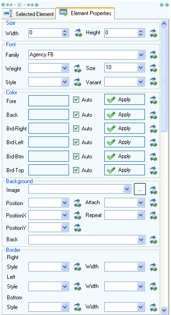Open Font Family dropdown showing Agency FB

87,54
